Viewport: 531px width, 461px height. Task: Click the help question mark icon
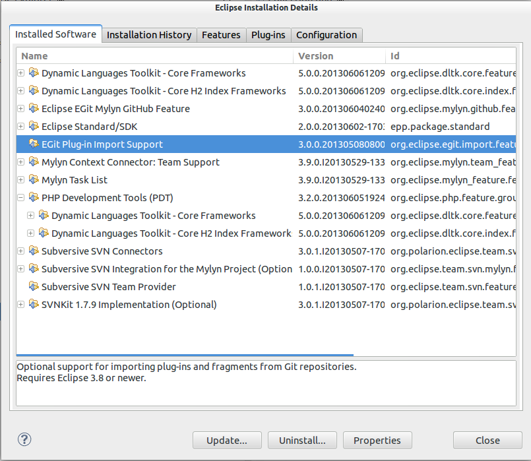coord(24,439)
